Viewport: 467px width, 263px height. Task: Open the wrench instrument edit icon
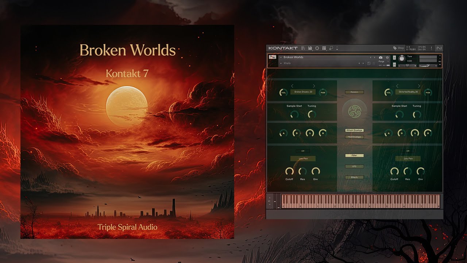[x=272, y=57]
